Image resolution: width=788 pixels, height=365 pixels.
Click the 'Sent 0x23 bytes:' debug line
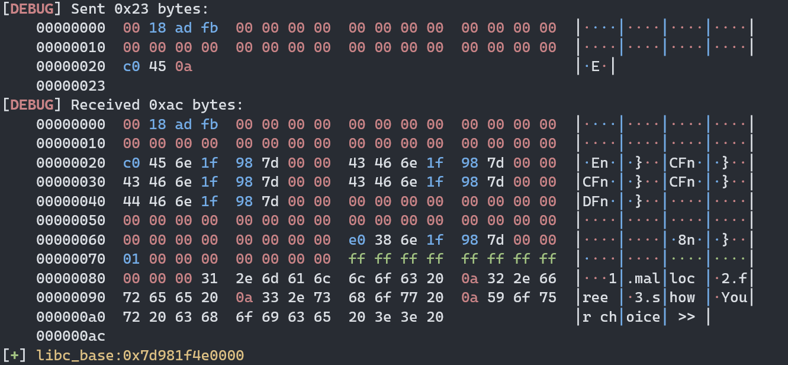(105, 9)
